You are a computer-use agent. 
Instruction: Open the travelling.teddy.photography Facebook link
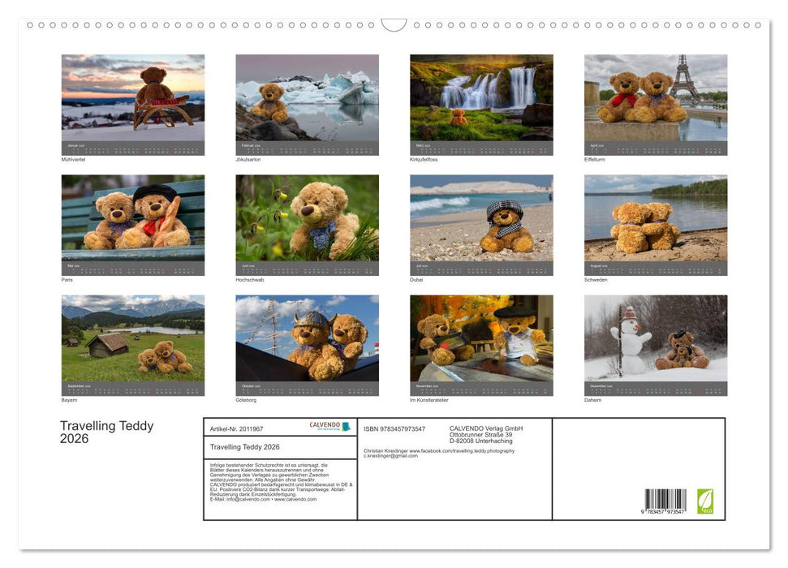point(463,450)
